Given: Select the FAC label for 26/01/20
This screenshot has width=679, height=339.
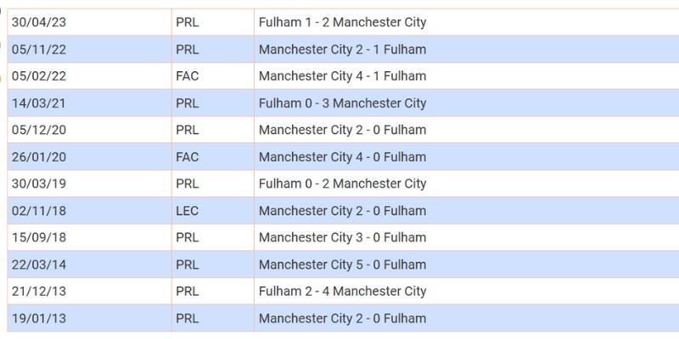Looking at the screenshot, I should 187,157.
